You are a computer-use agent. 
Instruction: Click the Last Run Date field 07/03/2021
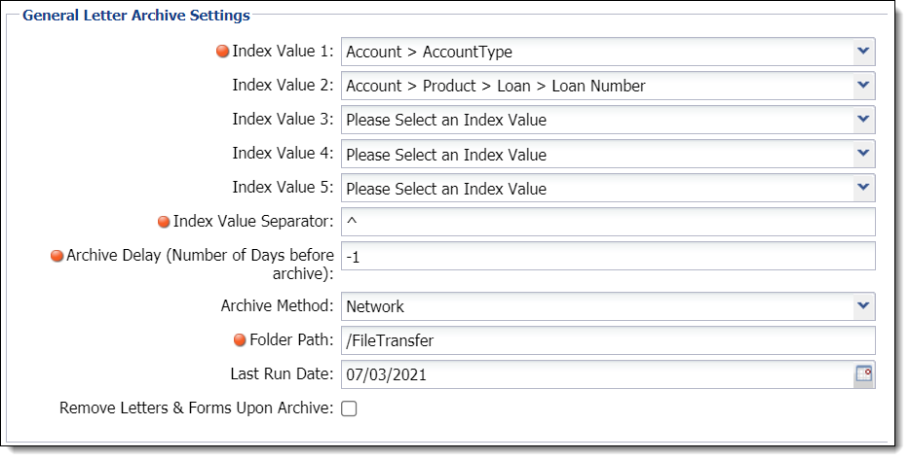click(598, 374)
